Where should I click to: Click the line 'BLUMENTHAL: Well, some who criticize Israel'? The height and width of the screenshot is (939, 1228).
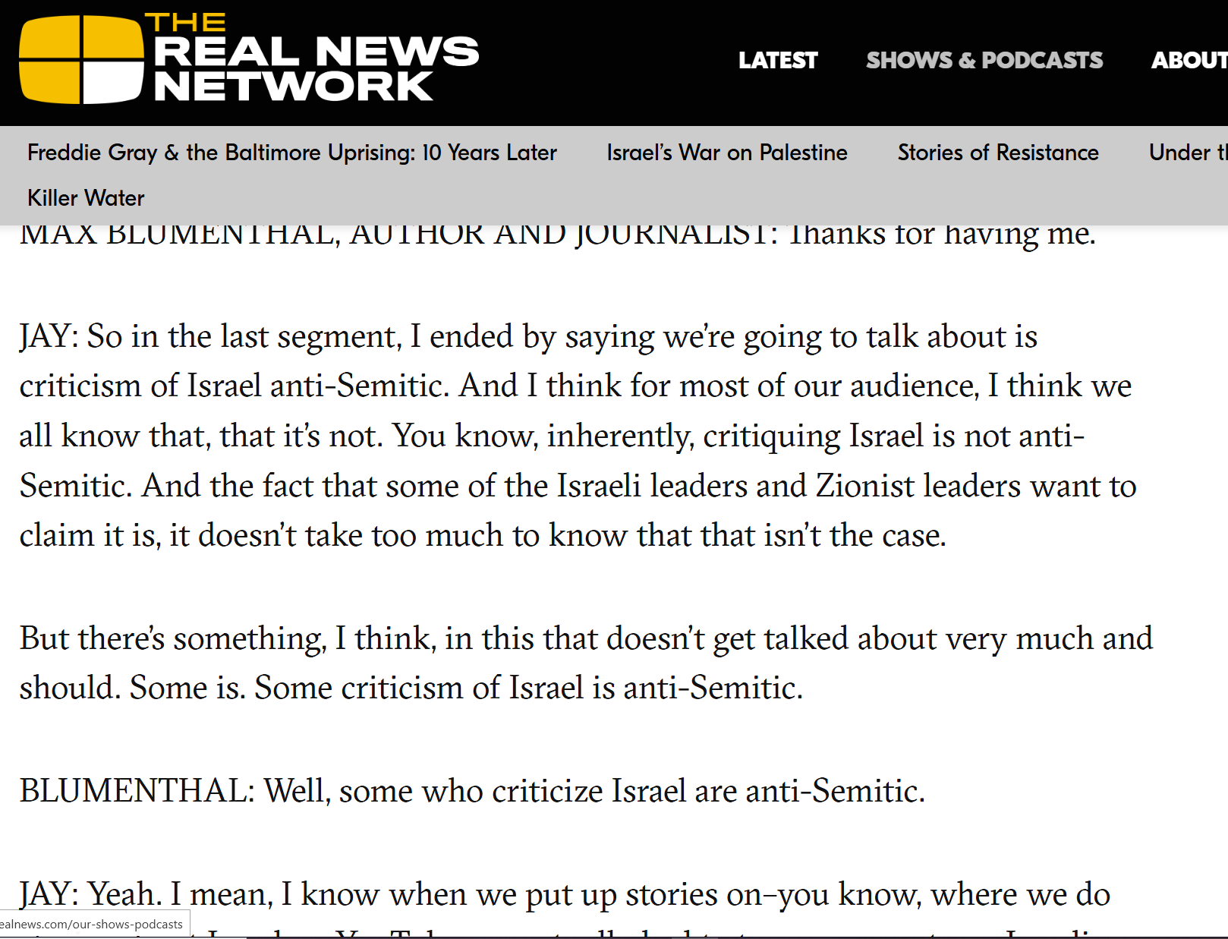click(472, 791)
